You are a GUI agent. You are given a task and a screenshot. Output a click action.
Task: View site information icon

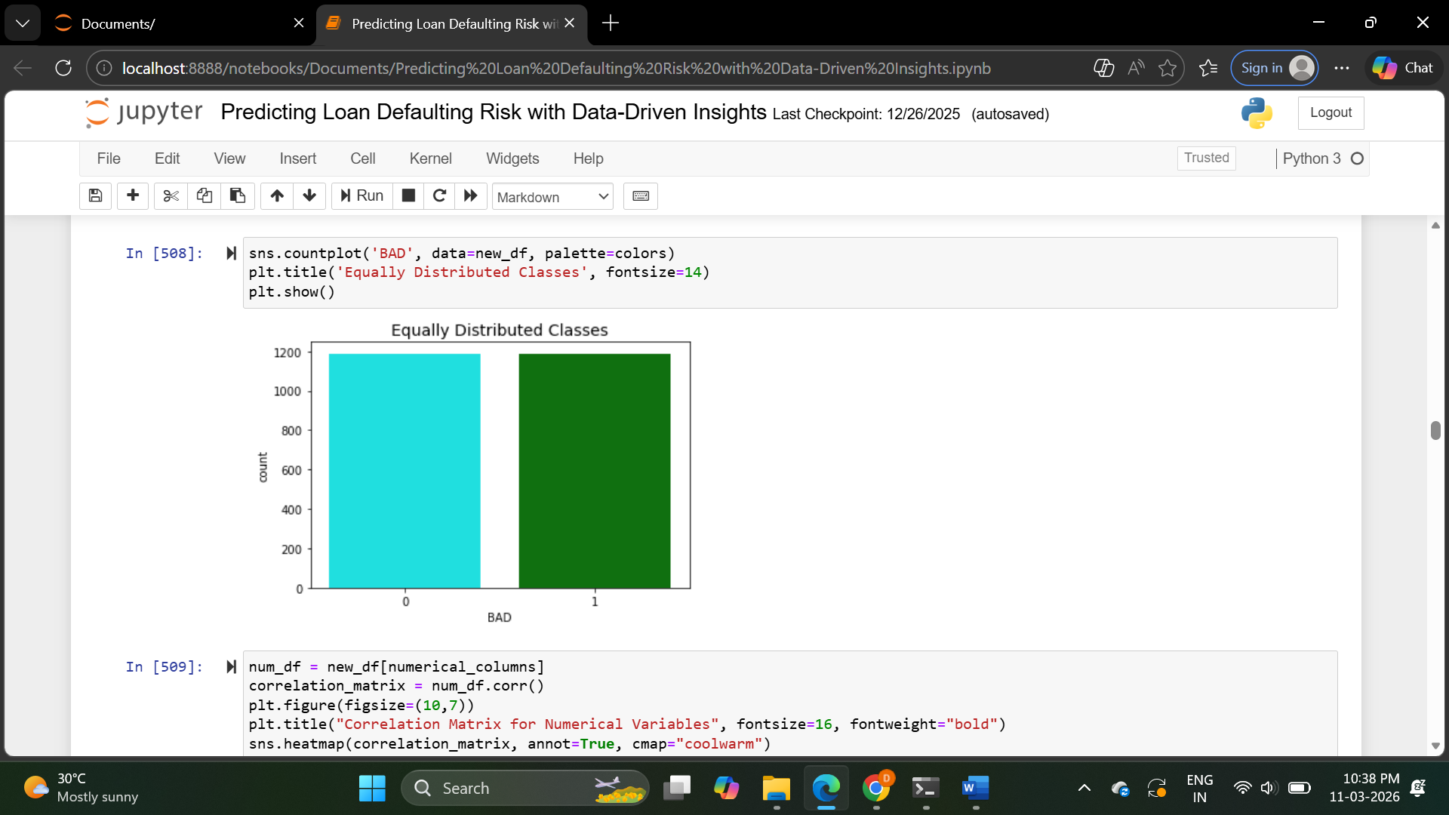[104, 69]
